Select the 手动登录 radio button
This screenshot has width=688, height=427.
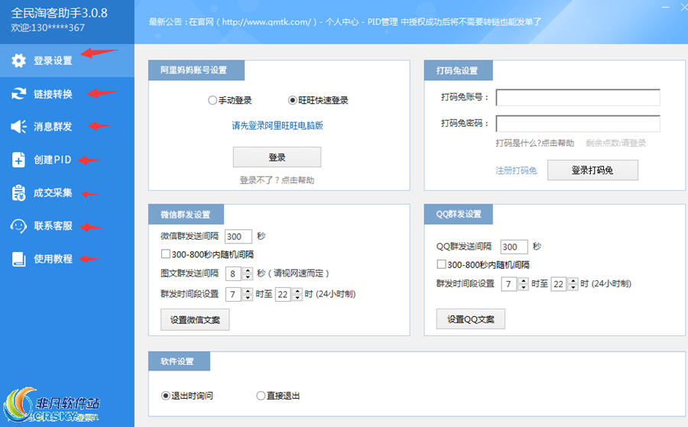point(213,100)
